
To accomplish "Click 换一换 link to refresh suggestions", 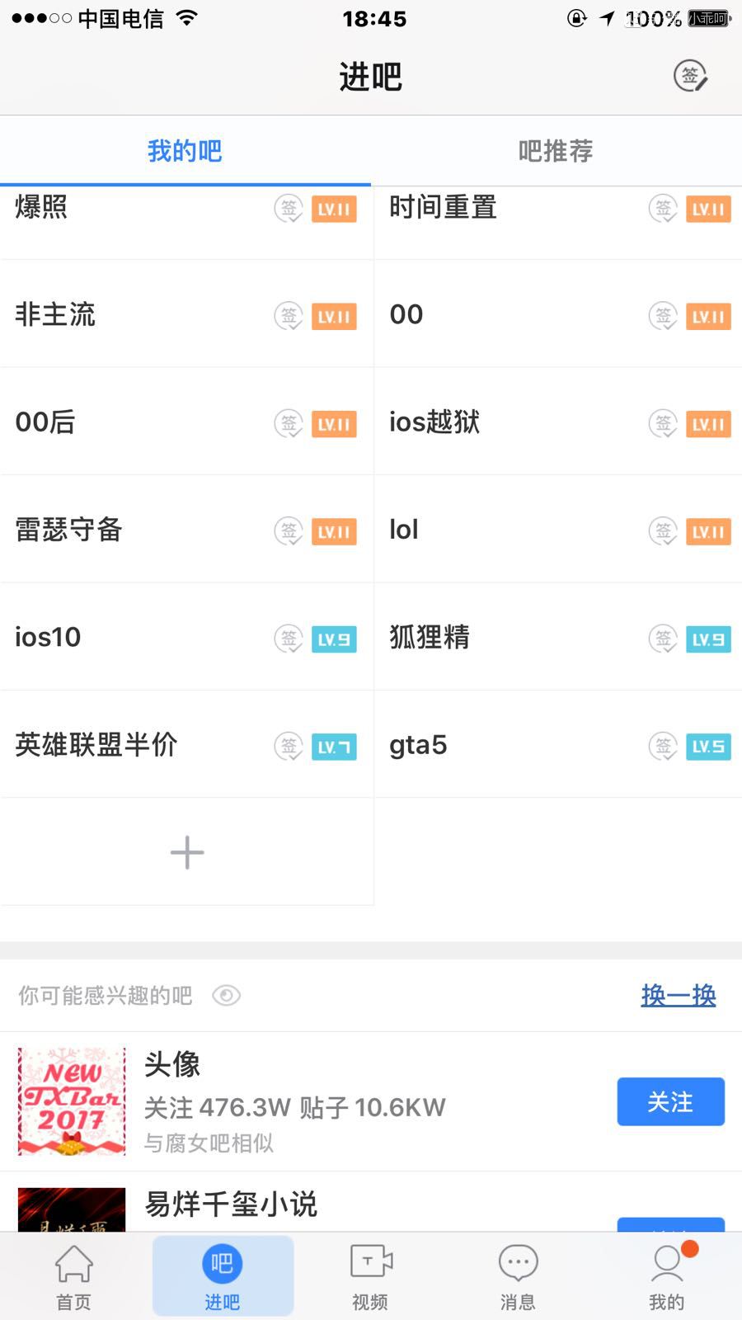I will pos(678,996).
